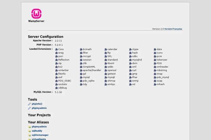Open the phpmyadmin alias under Your Aliases
Screen dimensions: 211x140
tap(39, 127)
